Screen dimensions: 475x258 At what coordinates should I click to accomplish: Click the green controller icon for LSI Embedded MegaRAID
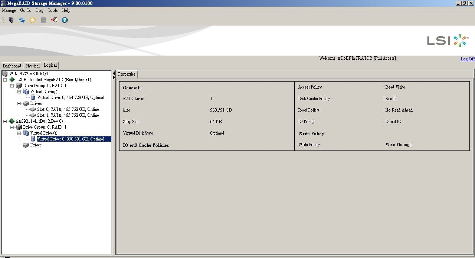[x=12, y=80]
